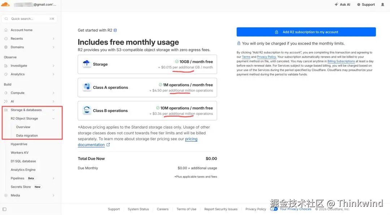390x215 pixels.
Task: Click the Storage cloud icon
Action: (x=87, y=64)
